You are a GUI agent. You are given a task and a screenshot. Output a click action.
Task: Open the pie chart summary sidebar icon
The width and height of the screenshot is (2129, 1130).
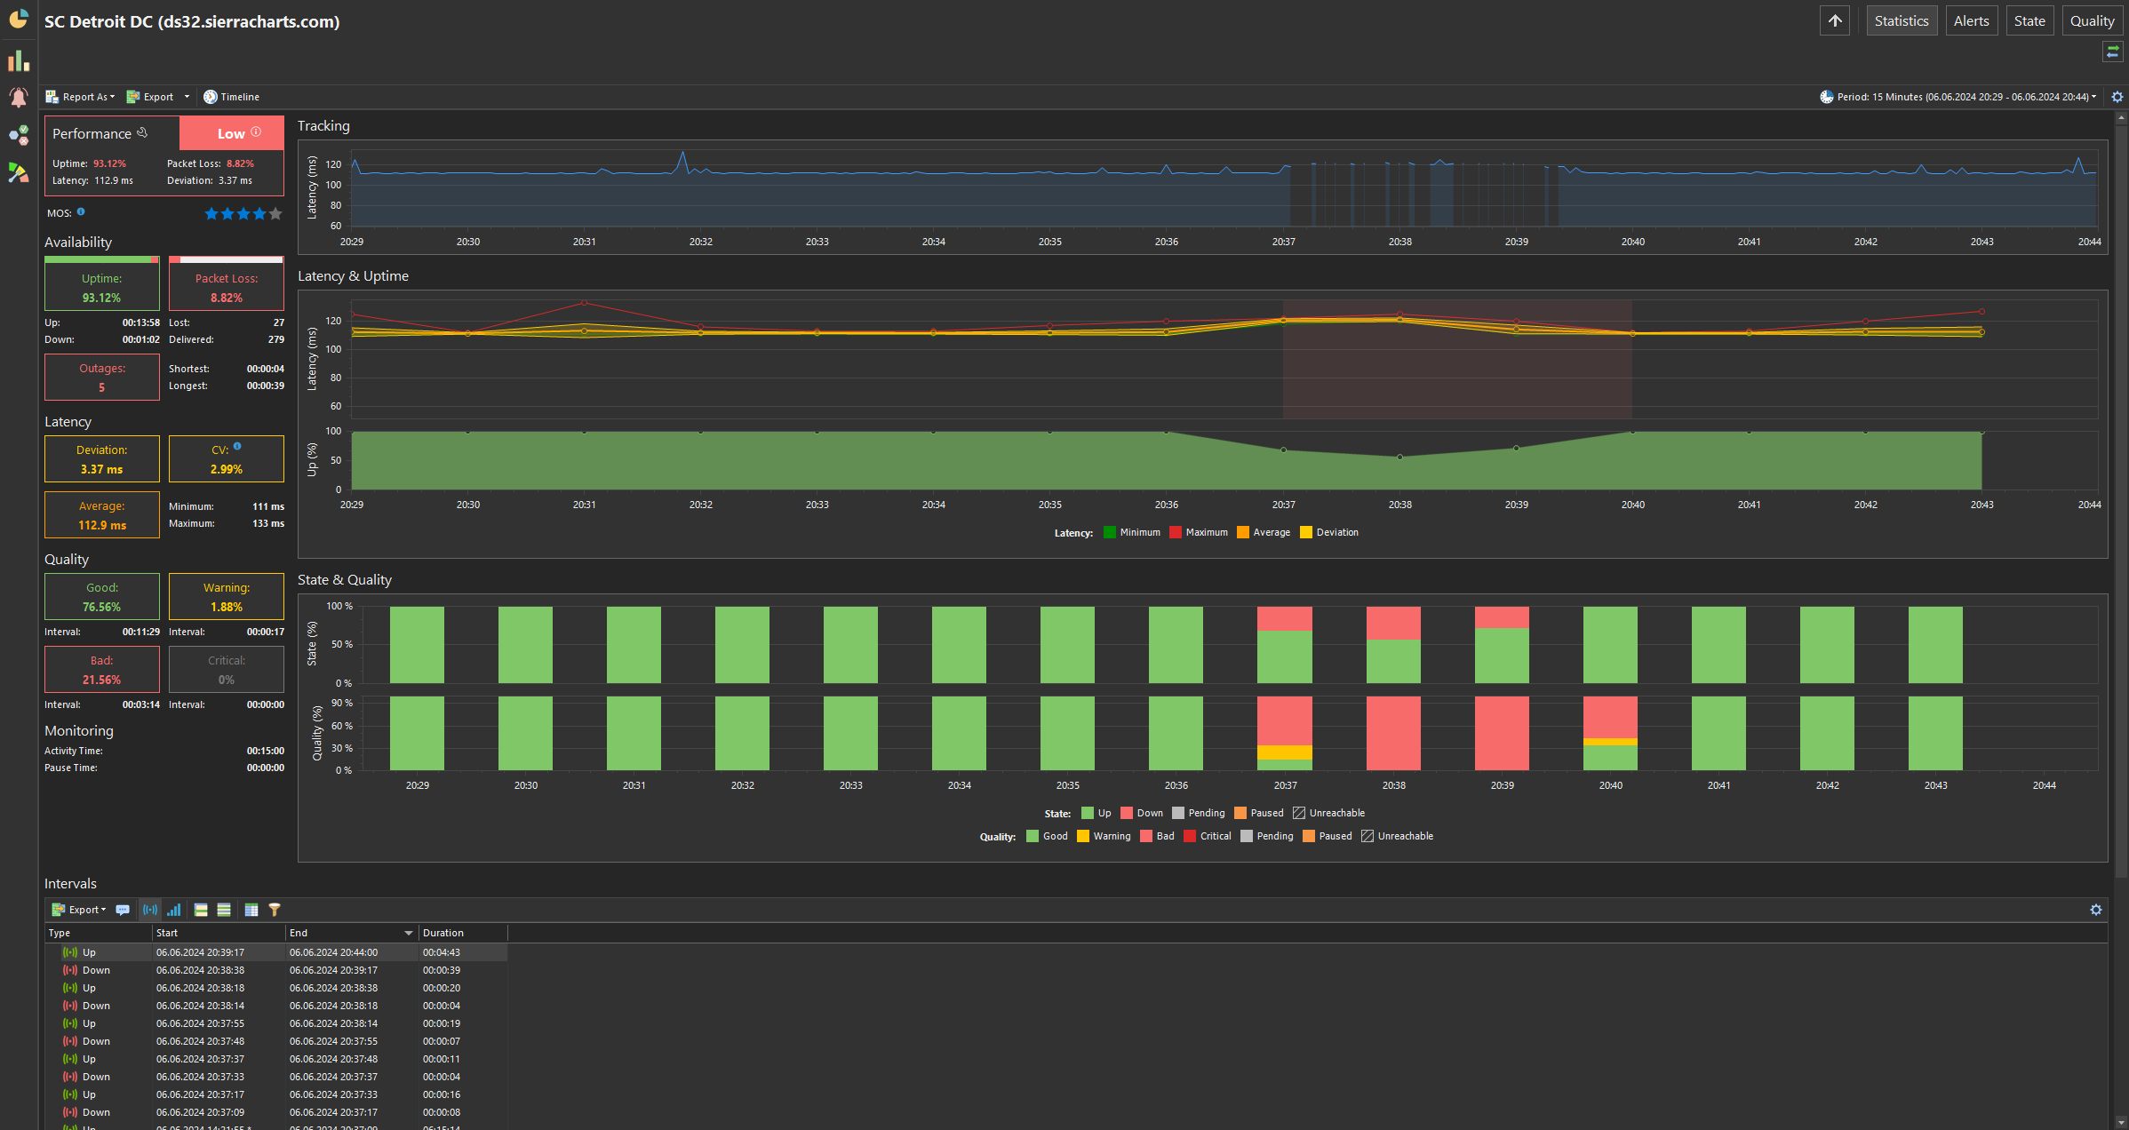[19, 19]
